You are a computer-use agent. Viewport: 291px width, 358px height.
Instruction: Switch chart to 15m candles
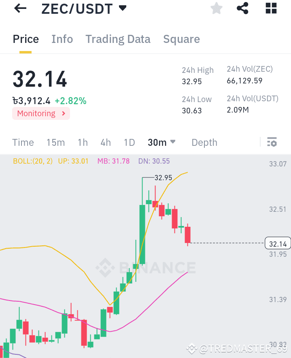click(55, 142)
